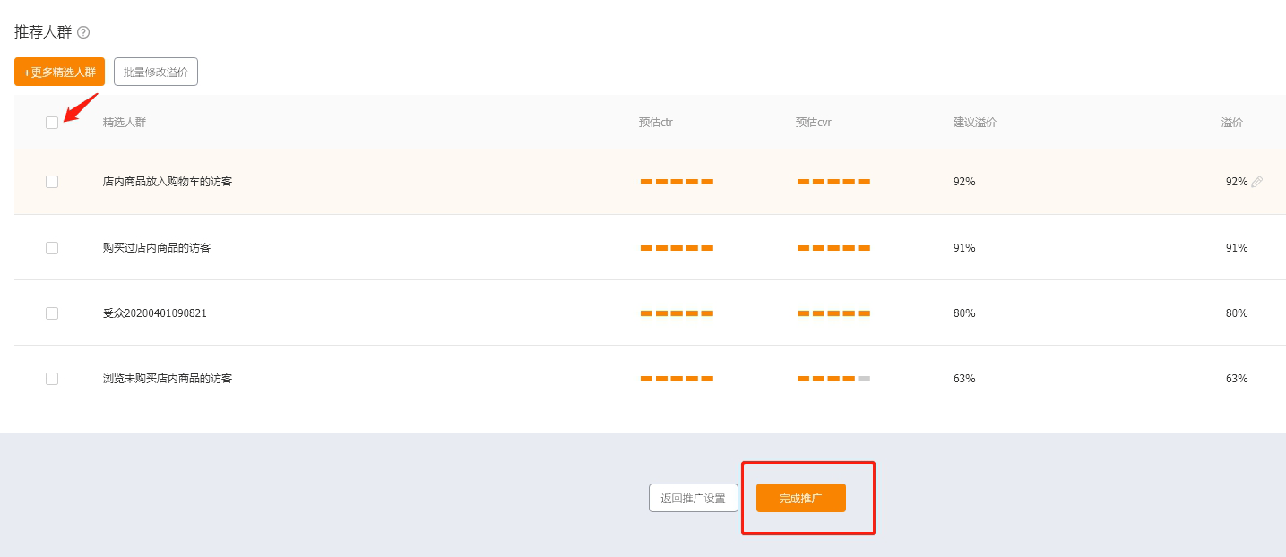Open 批量修改溢价 to batch edit premiums
The image size is (1286, 557).
pyautogui.click(x=156, y=72)
